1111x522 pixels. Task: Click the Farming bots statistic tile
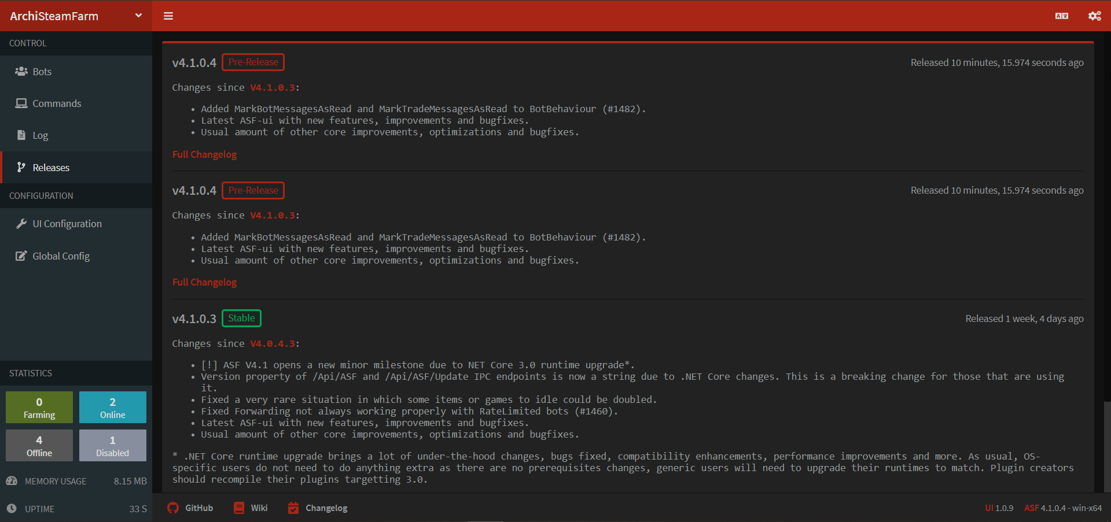(39, 408)
